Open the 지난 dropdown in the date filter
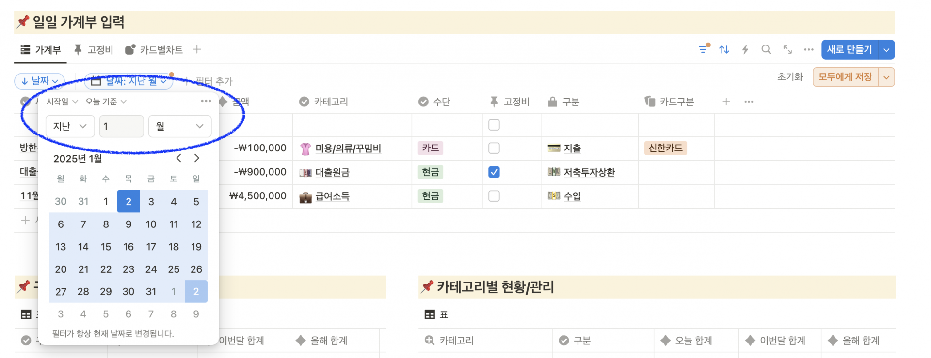The width and height of the screenshot is (931, 358). point(70,126)
